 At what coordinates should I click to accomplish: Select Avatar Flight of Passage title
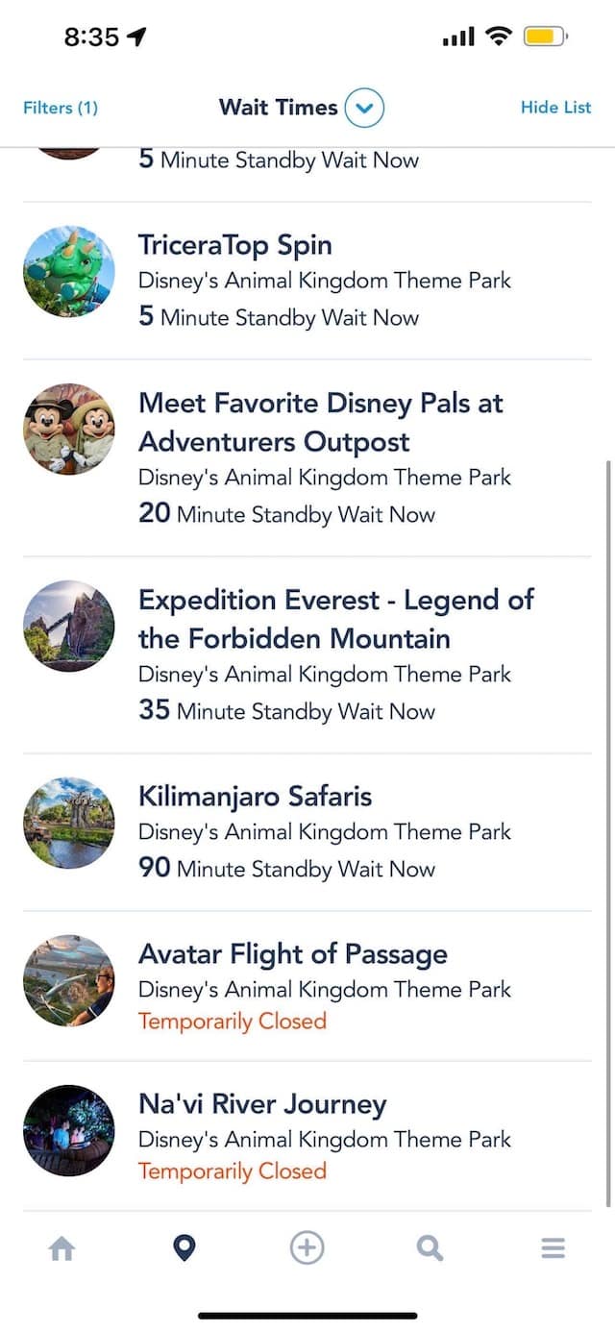click(293, 954)
